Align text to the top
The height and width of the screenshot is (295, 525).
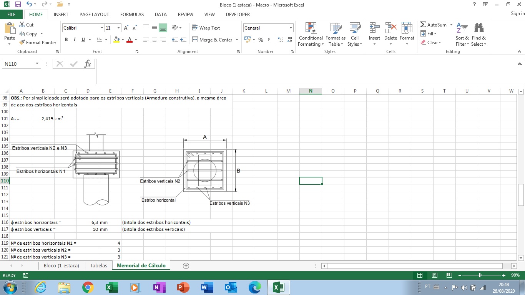pyautogui.click(x=146, y=28)
